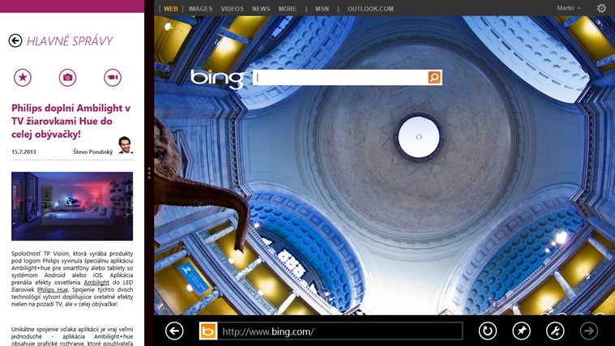Image resolution: width=615 pixels, height=346 pixels.
Task: Select the WEB tab
Action: [171, 9]
